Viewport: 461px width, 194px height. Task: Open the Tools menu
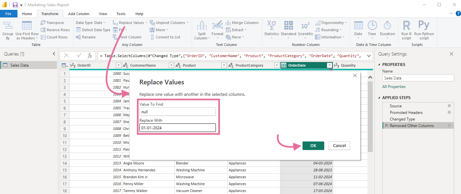pos(121,13)
